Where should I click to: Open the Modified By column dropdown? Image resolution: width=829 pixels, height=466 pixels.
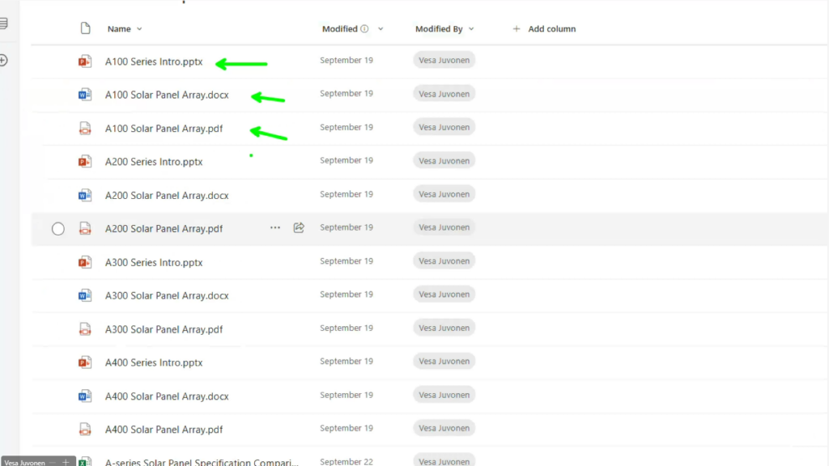471,29
